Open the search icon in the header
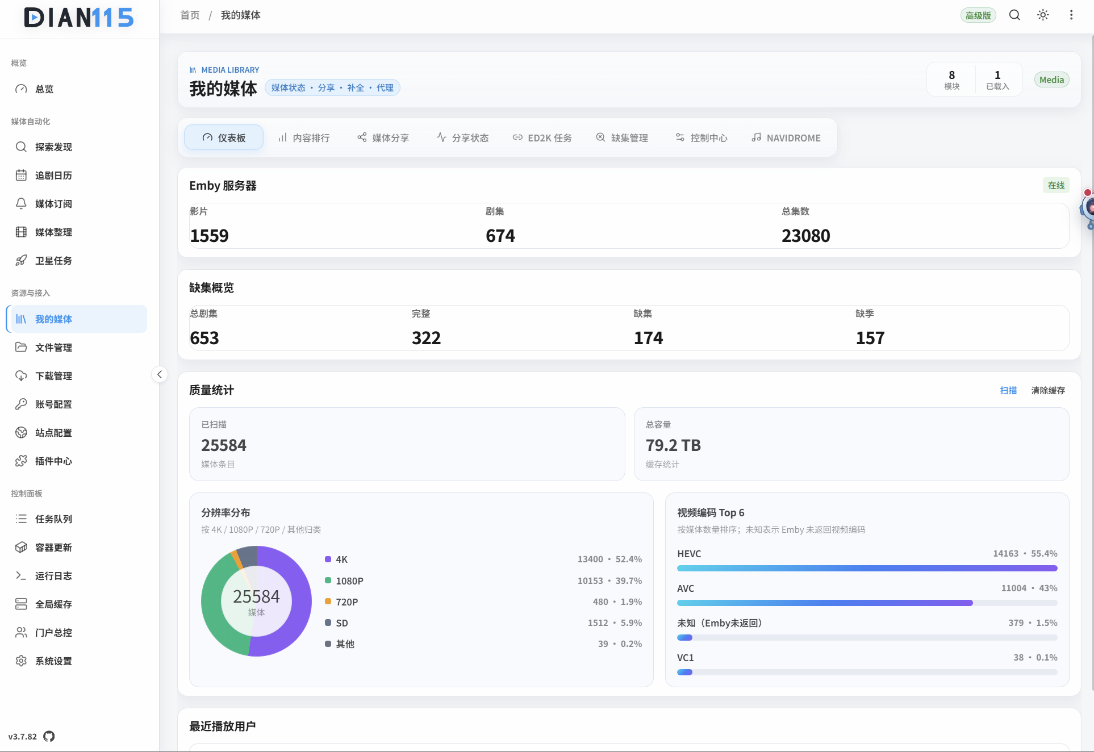1094x752 pixels. [x=1014, y=15]
